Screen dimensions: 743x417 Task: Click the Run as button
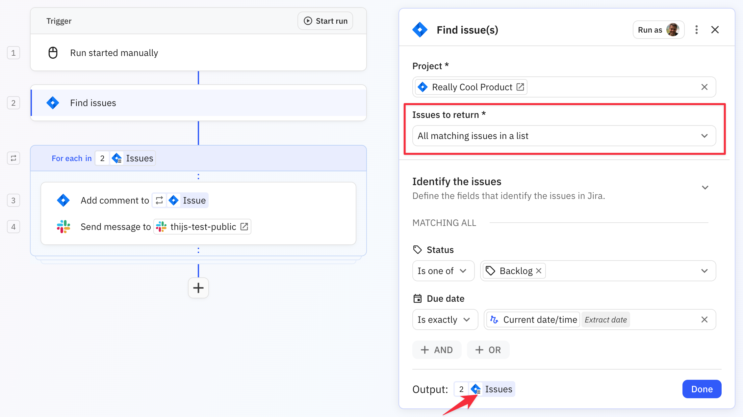point(658,29)
